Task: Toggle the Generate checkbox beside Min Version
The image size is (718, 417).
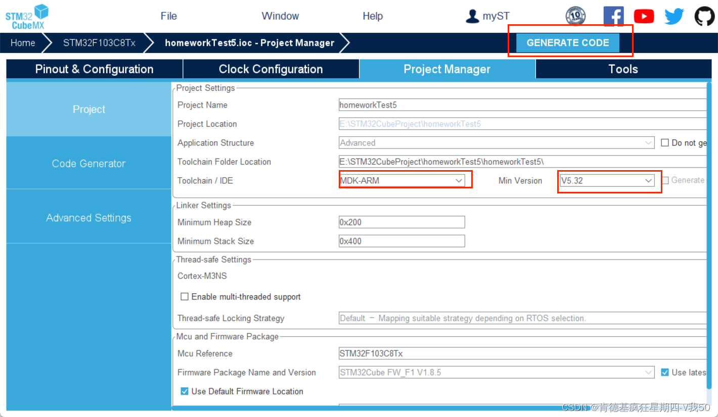Action: pos(665,180)
